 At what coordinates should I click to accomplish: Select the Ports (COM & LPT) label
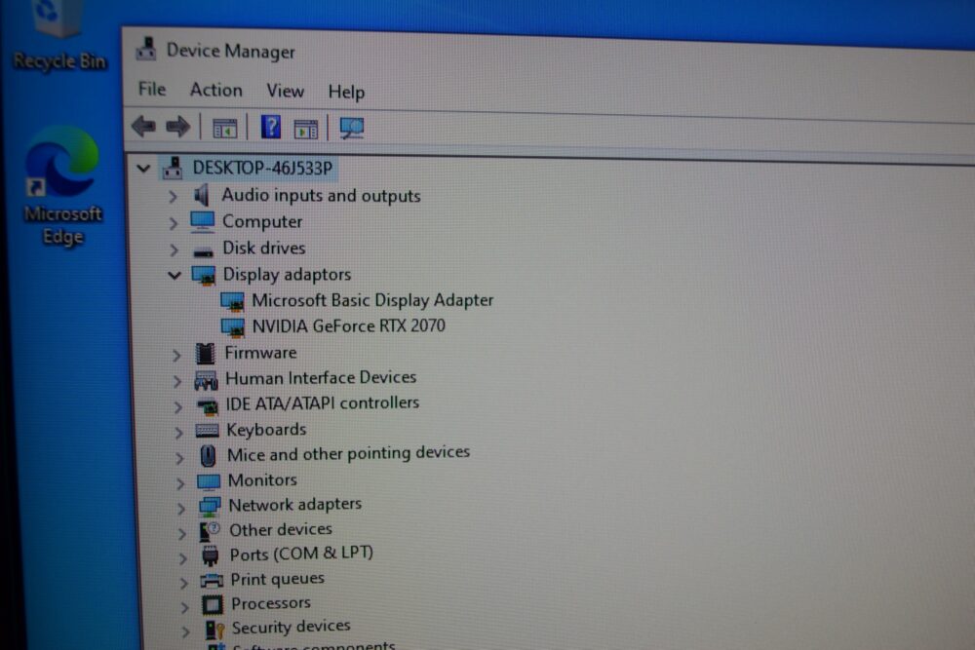coord(301,554)
